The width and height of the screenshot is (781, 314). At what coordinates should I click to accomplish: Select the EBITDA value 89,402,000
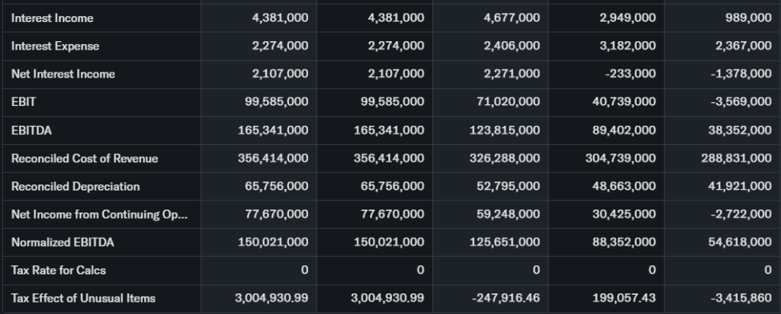coord(625,130)
